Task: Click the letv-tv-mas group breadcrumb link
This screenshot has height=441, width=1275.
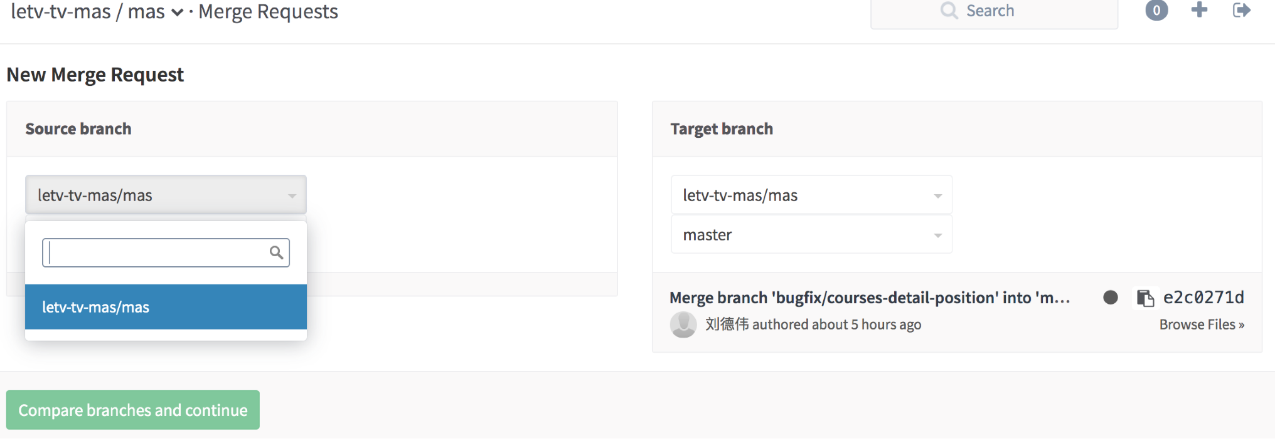Action: (x=61, y=11)
